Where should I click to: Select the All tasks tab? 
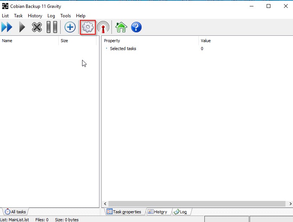coord(15,212)
